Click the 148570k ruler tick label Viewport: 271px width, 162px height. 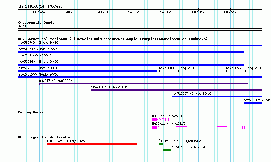134,12
